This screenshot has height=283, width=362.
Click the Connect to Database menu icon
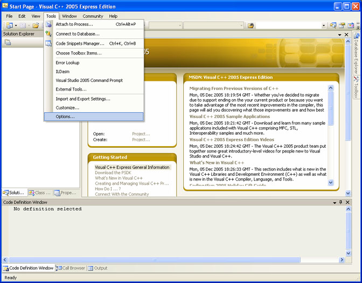[48, 34]
